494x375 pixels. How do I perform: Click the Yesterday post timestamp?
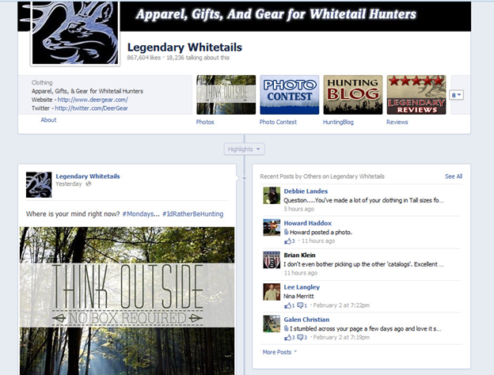pyautogui.click(x=68, y=184)
